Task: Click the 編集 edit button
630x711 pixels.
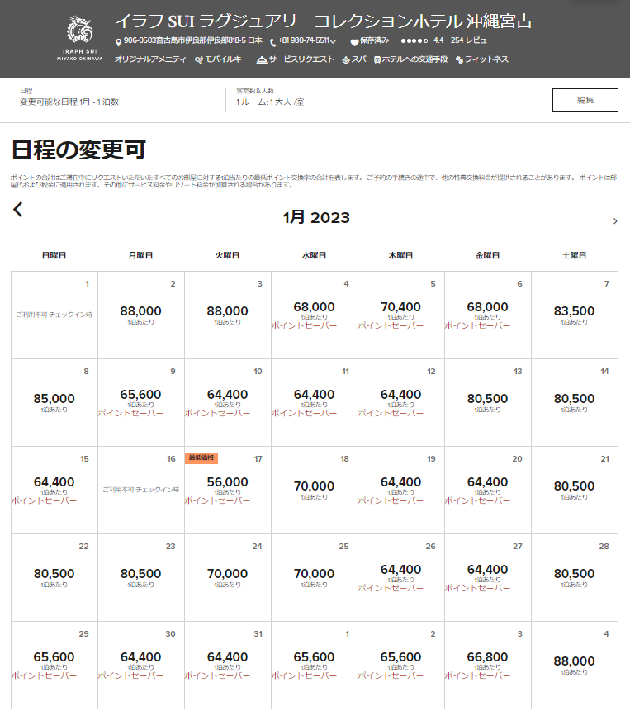Action: click(x=585, y=100)
